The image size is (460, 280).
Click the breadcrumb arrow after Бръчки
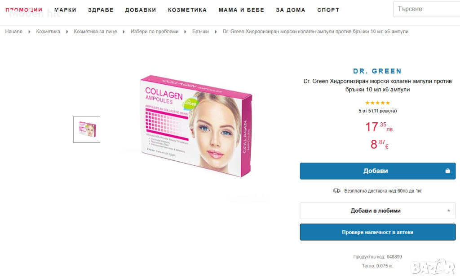[216, 32]
